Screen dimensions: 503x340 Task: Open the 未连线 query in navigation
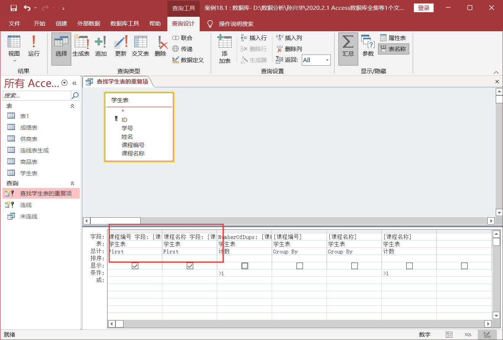click(x=41, y=217)
